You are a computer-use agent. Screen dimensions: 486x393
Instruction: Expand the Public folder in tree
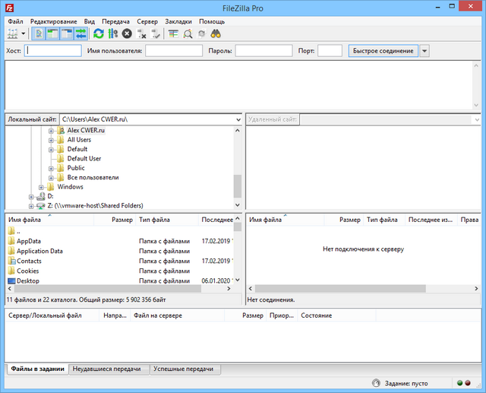[52, 168]
